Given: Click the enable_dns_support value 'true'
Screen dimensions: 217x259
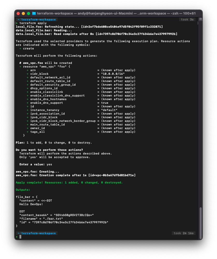Looking at the screenshot, I should [105, 103].
